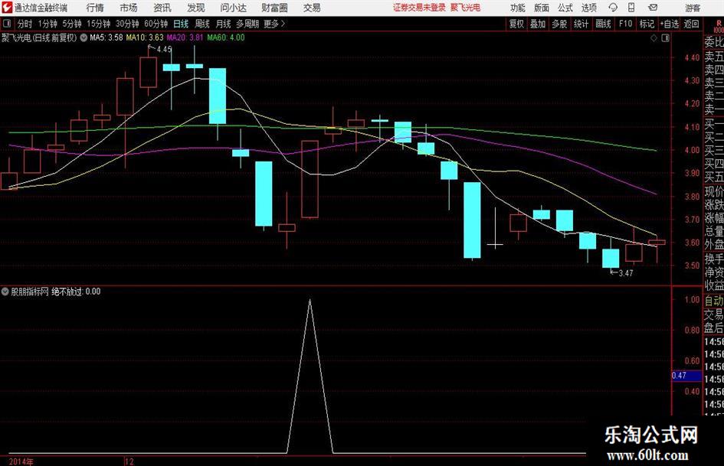Click the 3.47 low price label
Image resolution: width=724 pixels, height=466 pixels.
coord(626,273)
